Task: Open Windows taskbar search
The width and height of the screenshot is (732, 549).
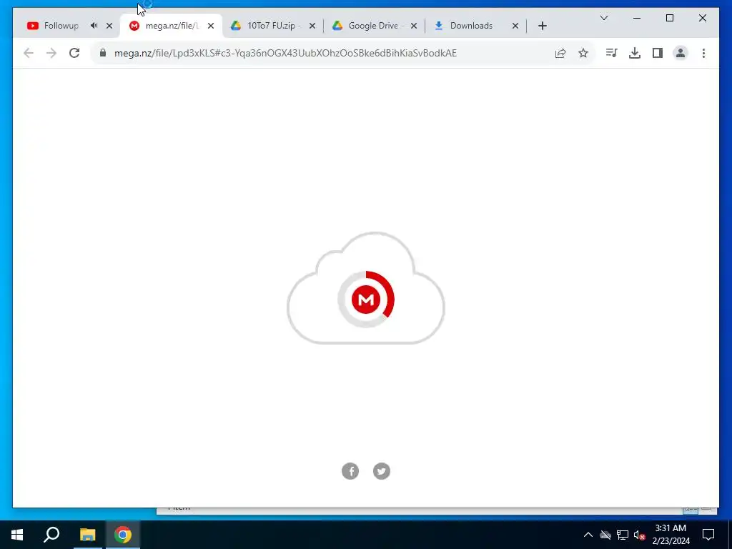Action: [x=51, y=535]
